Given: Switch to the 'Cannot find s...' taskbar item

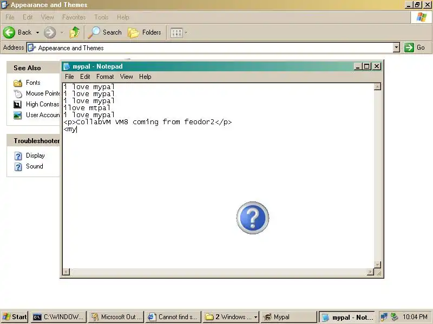Looking at the screenshot, I should [173, 317].
